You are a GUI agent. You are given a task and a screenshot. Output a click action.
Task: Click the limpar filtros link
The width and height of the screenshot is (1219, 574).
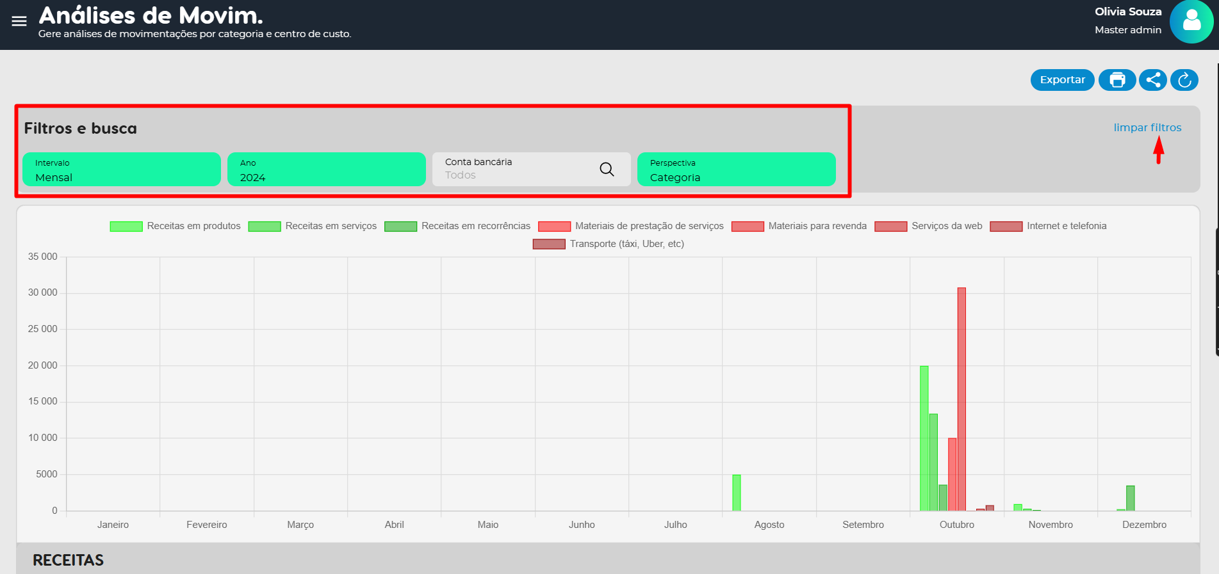pyautogui.click(x=1147, y=127)
